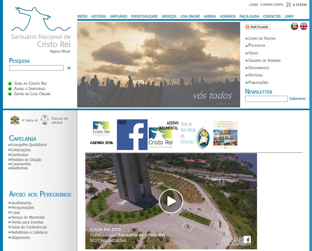The height and width of the screenshot is (251, 312).
Task: Click Entre na Loja Online link
Action: coord(32,94)
